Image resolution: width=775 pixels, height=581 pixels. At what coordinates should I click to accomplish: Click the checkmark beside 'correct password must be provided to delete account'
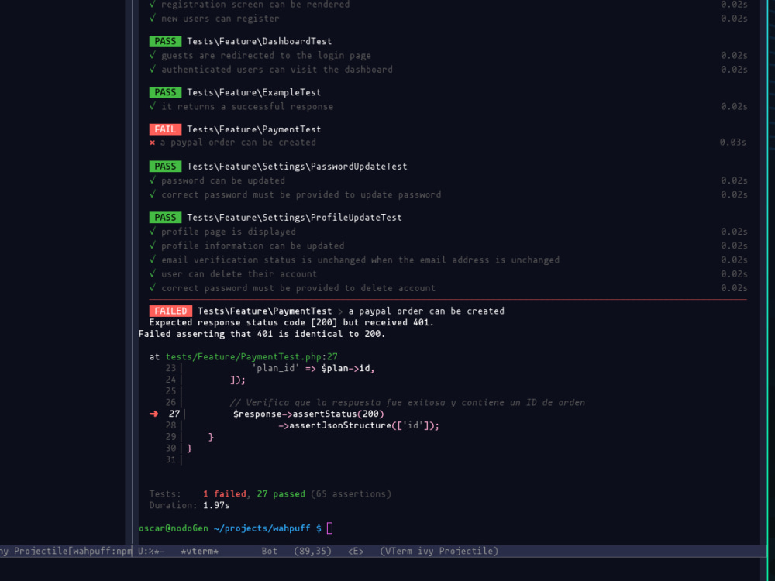(x=153, y=288)
